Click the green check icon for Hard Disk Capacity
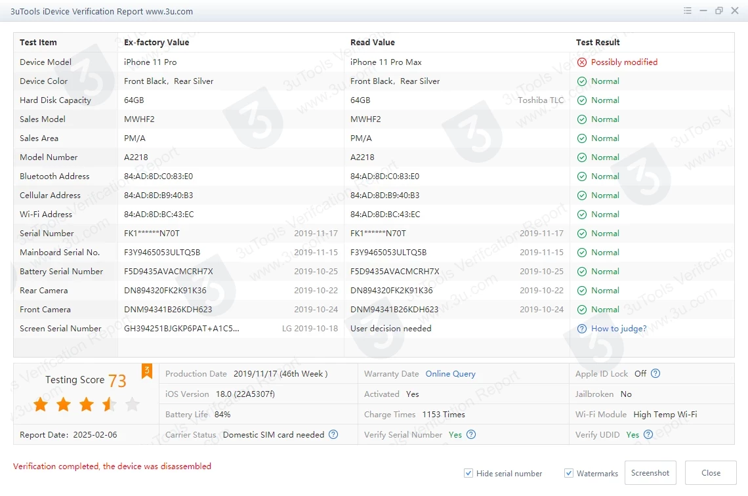This screenshot has height=496, width=748. (x=582, y=100)
